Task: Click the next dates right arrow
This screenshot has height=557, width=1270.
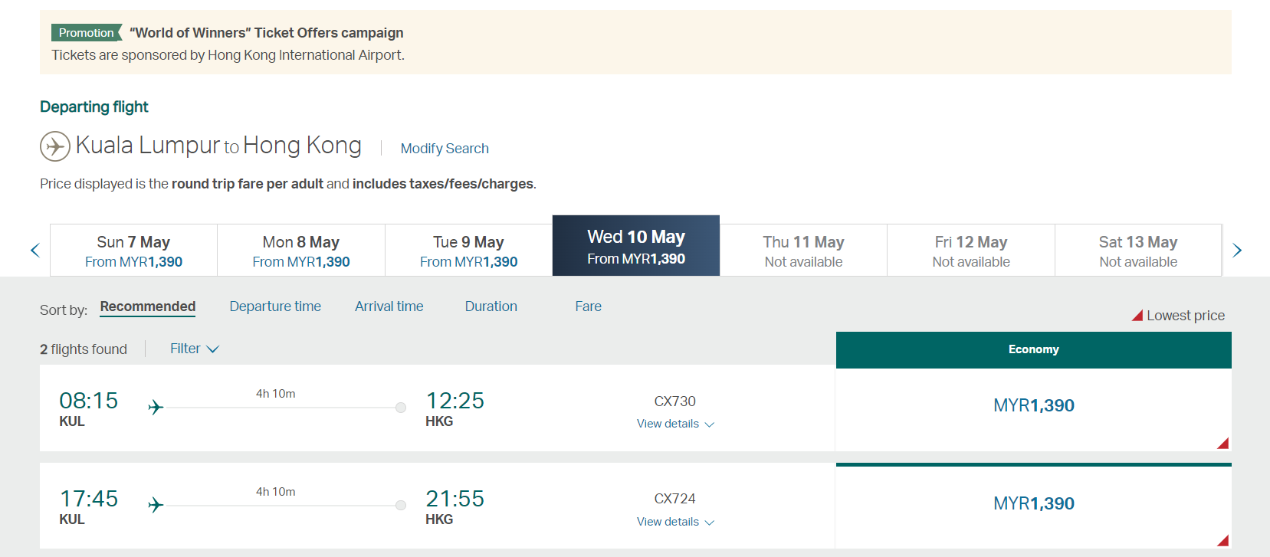Action: tap(1236, 250)
